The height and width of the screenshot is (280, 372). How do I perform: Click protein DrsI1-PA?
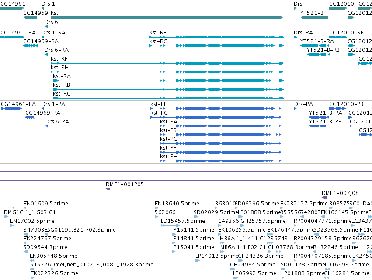coord(53,104)
